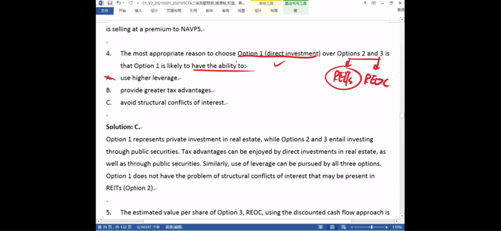Click the Undo arrow icon
This screenshot has height=231, width=501.
coord(119,3)
